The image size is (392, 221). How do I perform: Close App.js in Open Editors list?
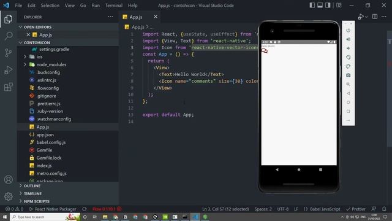[28, 35]
